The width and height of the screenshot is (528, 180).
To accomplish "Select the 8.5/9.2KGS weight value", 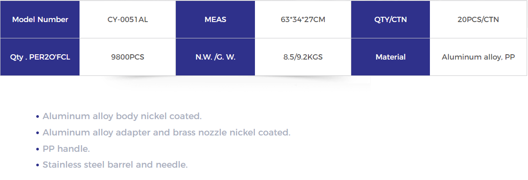I will [x=303, y=57].
